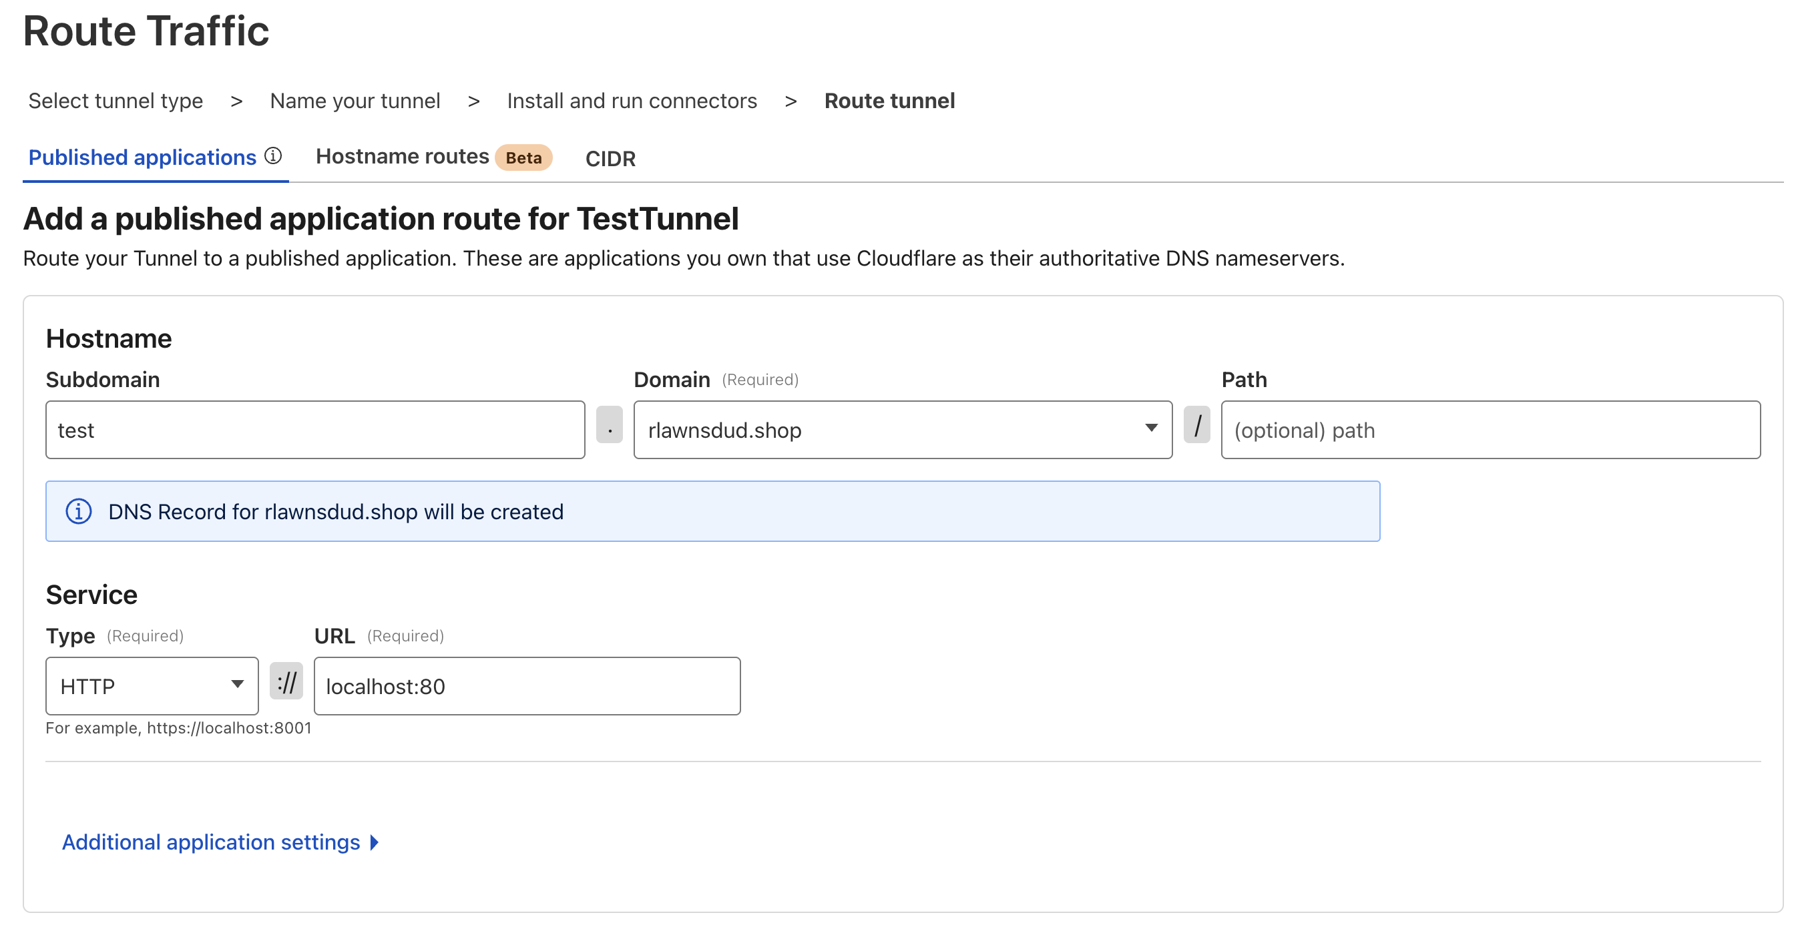Select the Published applications tab
The width and height of the screenshot is (1808, 929).
142,158
